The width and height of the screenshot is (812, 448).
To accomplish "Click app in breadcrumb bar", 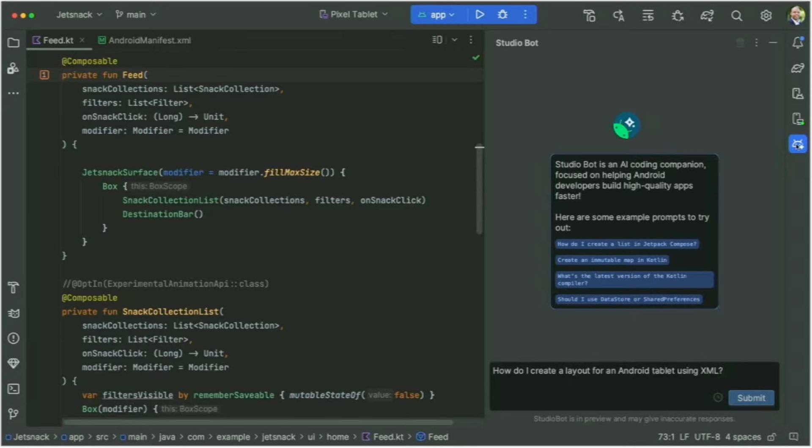I will (x=73, y=437).
